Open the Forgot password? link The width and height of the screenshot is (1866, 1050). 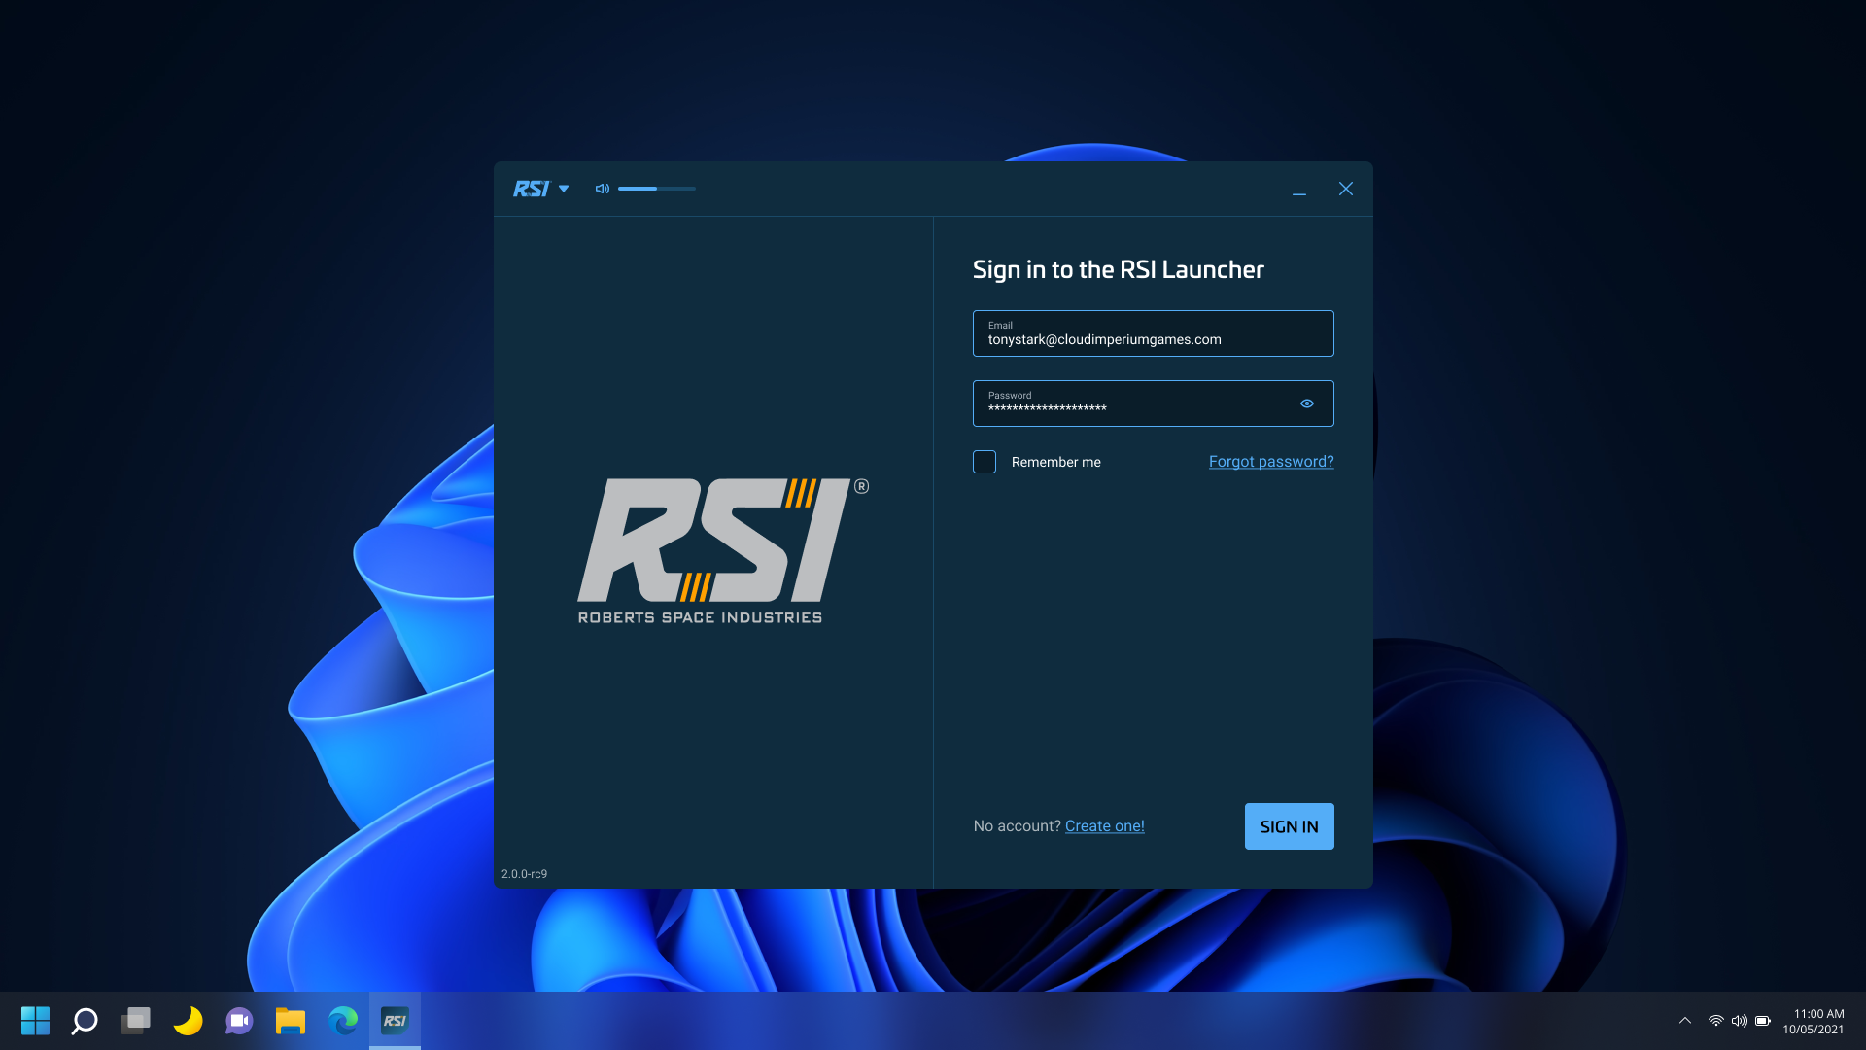(x=1271, y=462)
